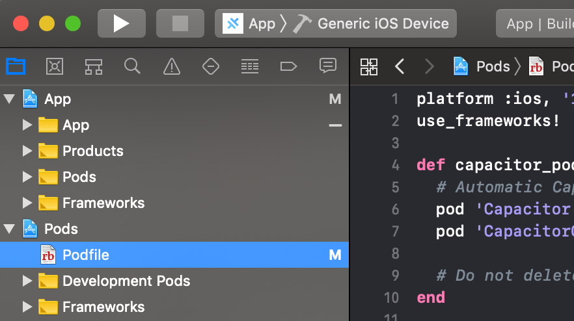This screenshot has width=574, height=321.
Task: Select the Podfile in navigator
Action: point(85,255)
